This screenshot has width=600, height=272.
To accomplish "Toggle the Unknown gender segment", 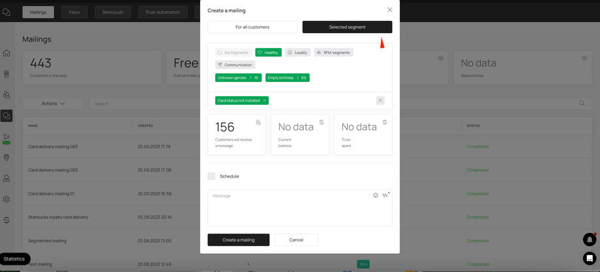I will [239, 77].
